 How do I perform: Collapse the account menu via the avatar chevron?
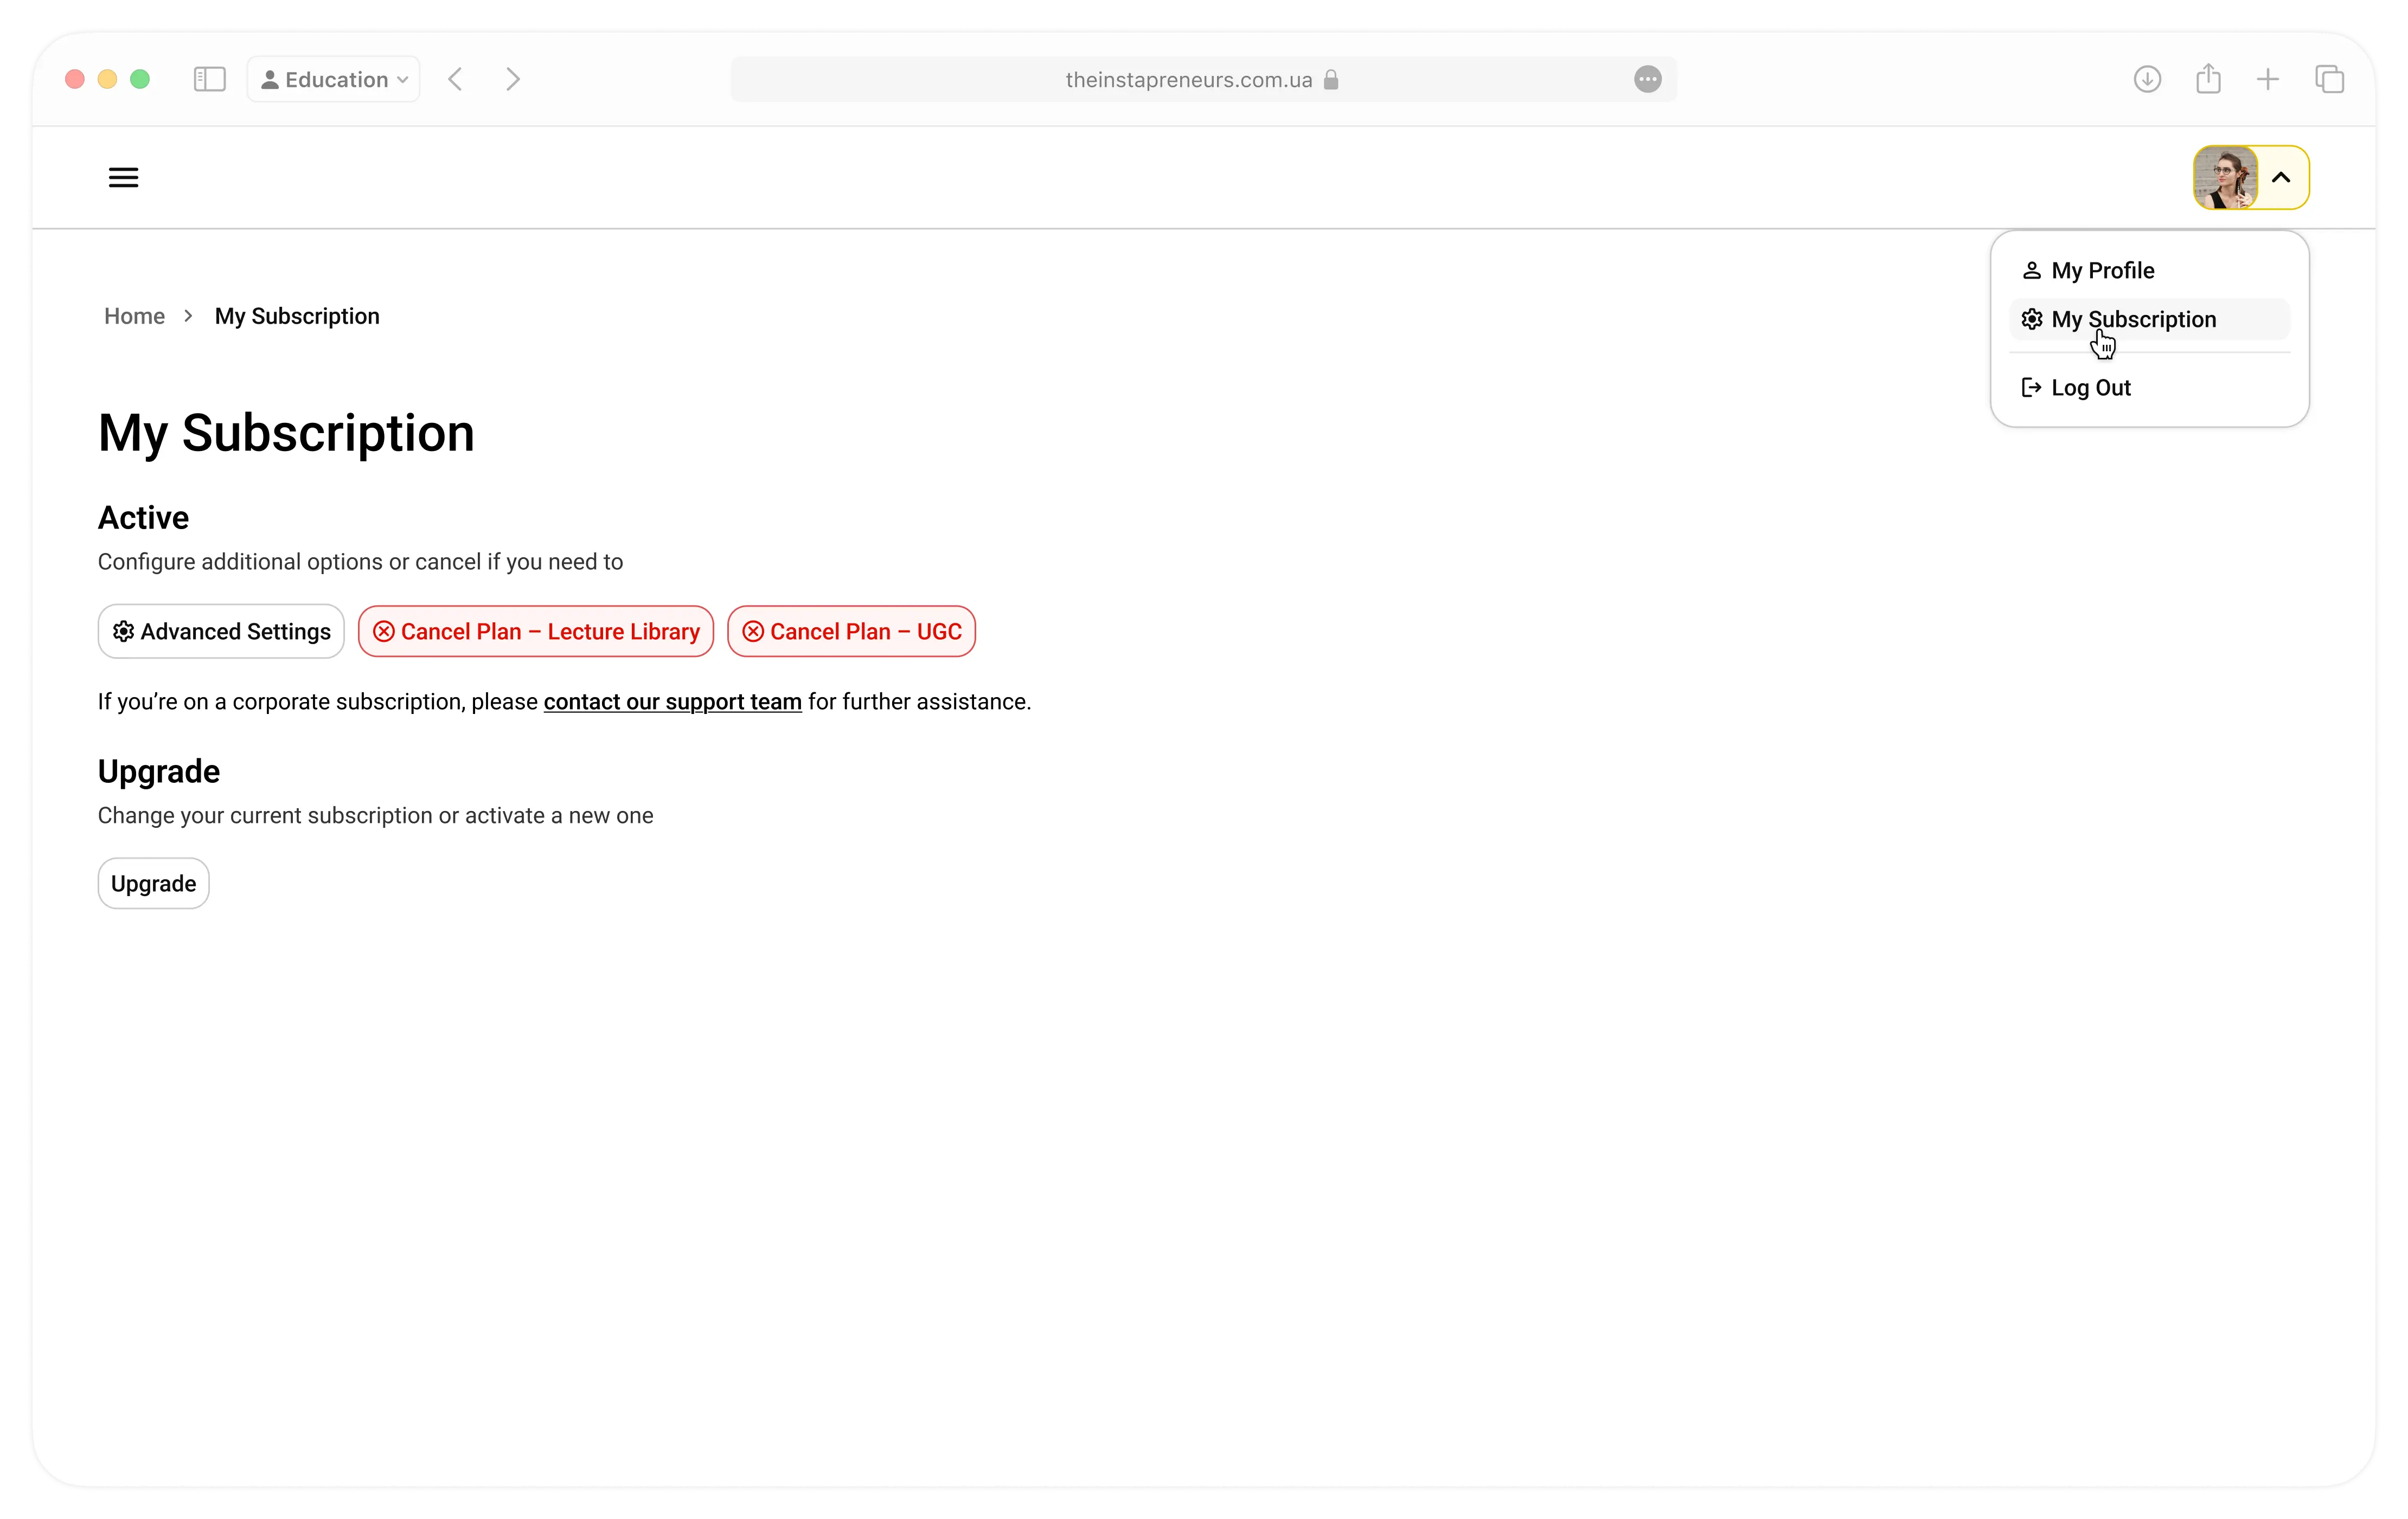coord(2282,177)
